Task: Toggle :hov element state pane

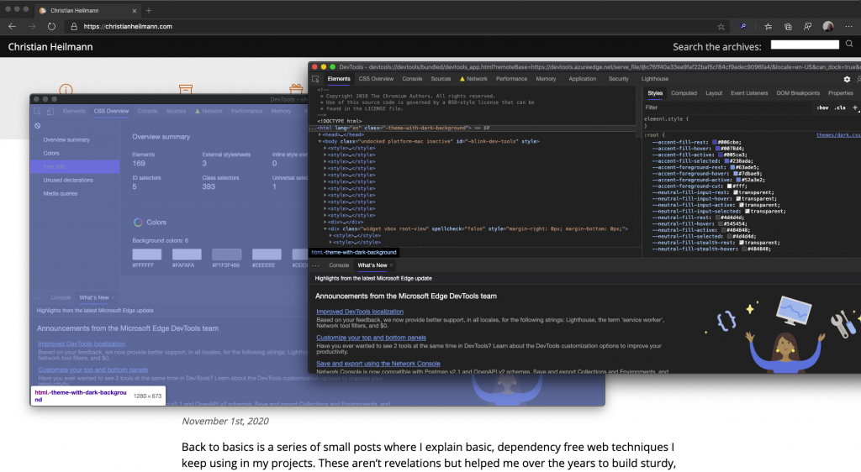Action: coord(822,108)
